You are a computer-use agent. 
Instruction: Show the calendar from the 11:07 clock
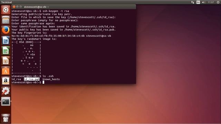(211, 2)
